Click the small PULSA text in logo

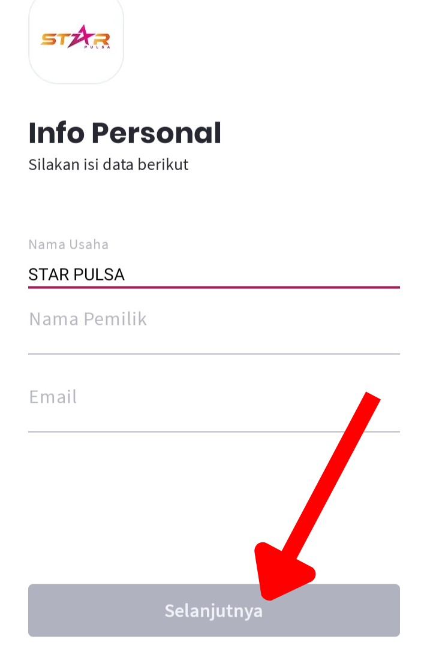97,47
